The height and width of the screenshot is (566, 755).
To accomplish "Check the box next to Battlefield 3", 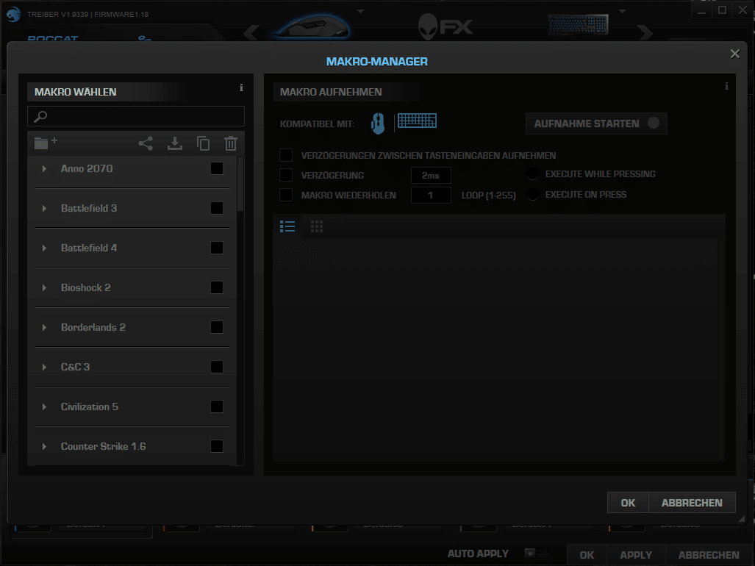I will (217, 208).
